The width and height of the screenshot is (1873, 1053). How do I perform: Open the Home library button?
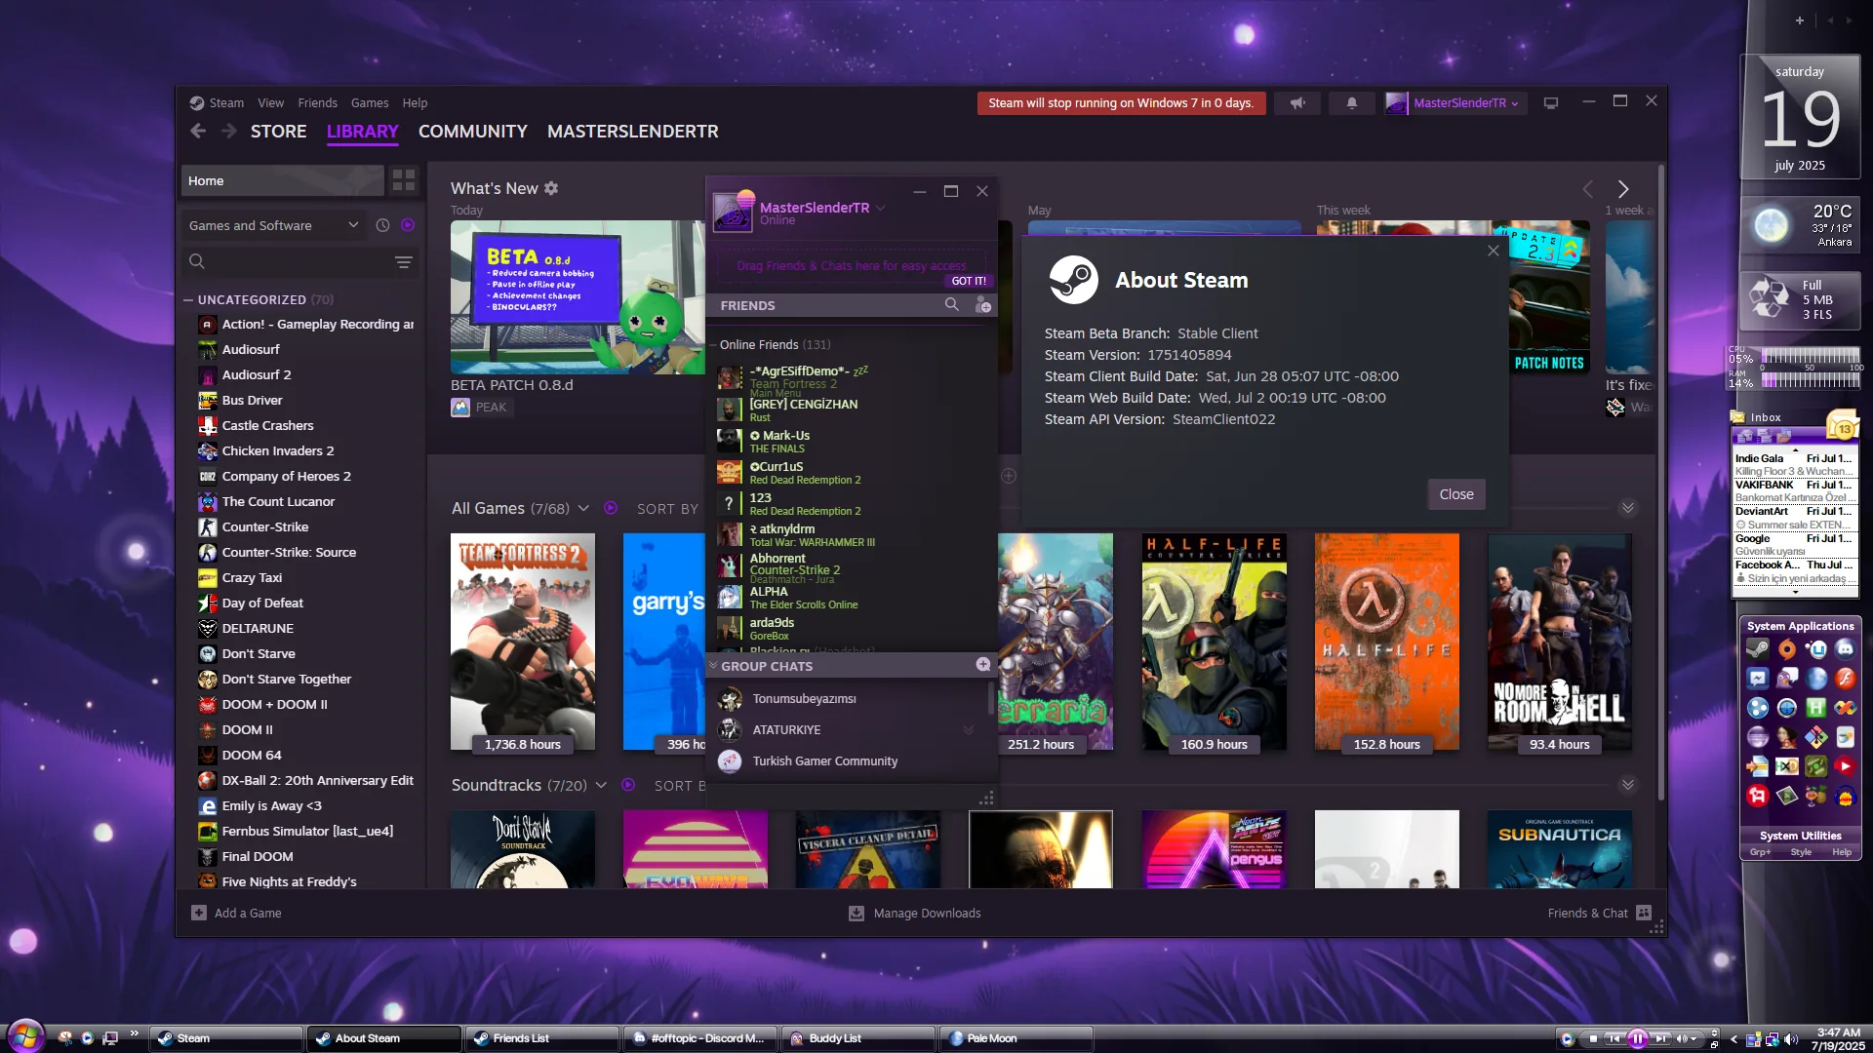282,180
